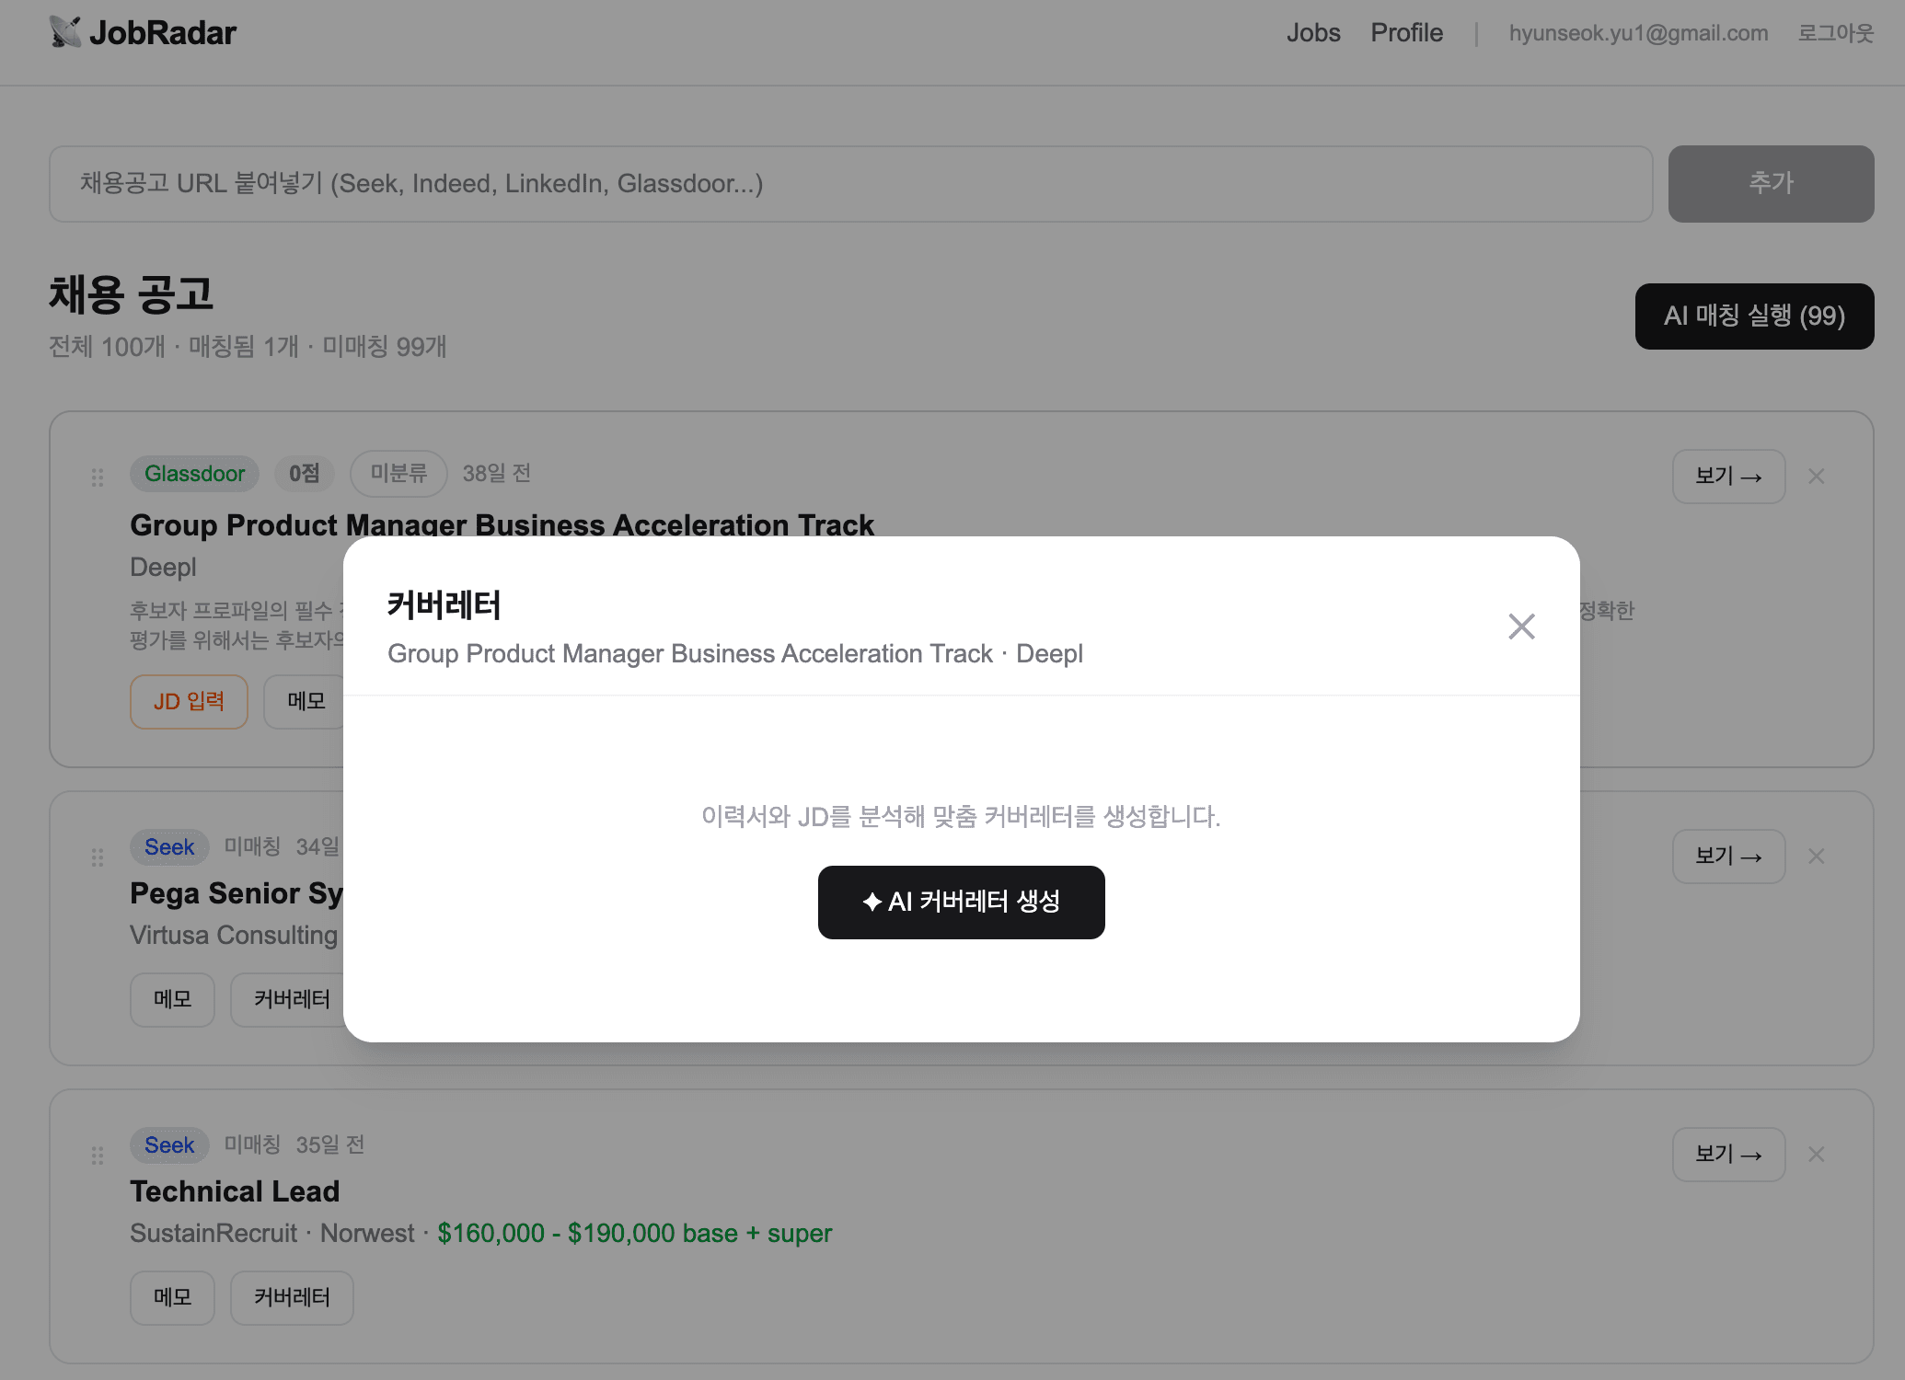Open the Jobs nav item
This screenshot has width=1905, height=1380.
point(1313,33)
